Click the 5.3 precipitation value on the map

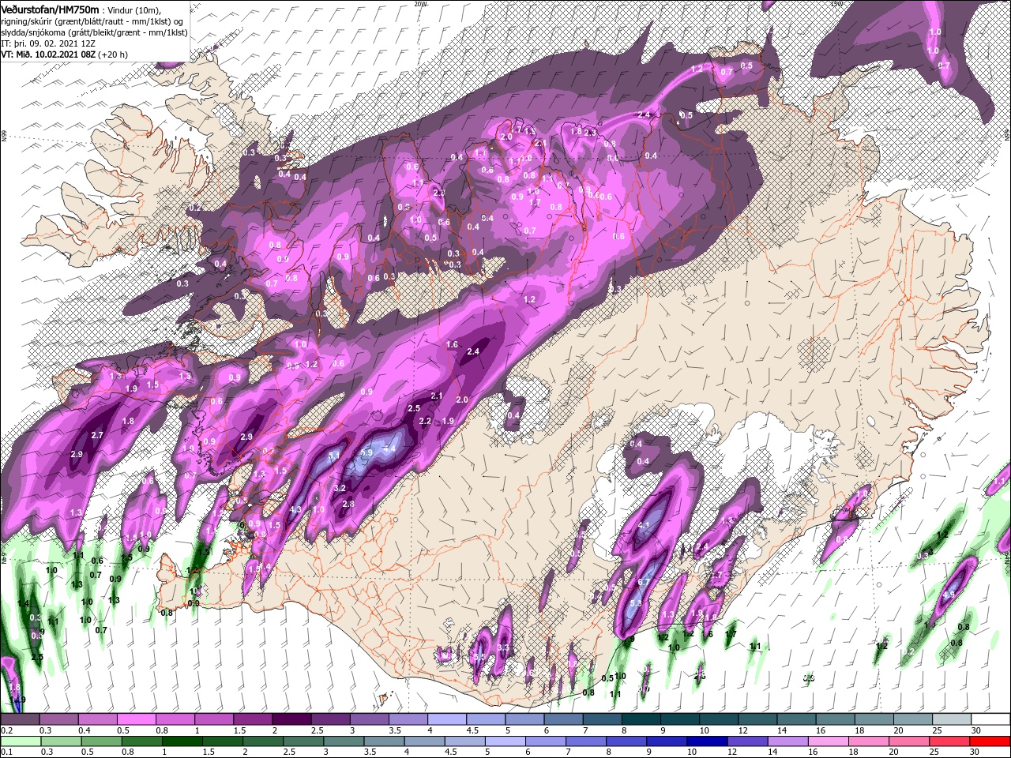pos(637,603)
